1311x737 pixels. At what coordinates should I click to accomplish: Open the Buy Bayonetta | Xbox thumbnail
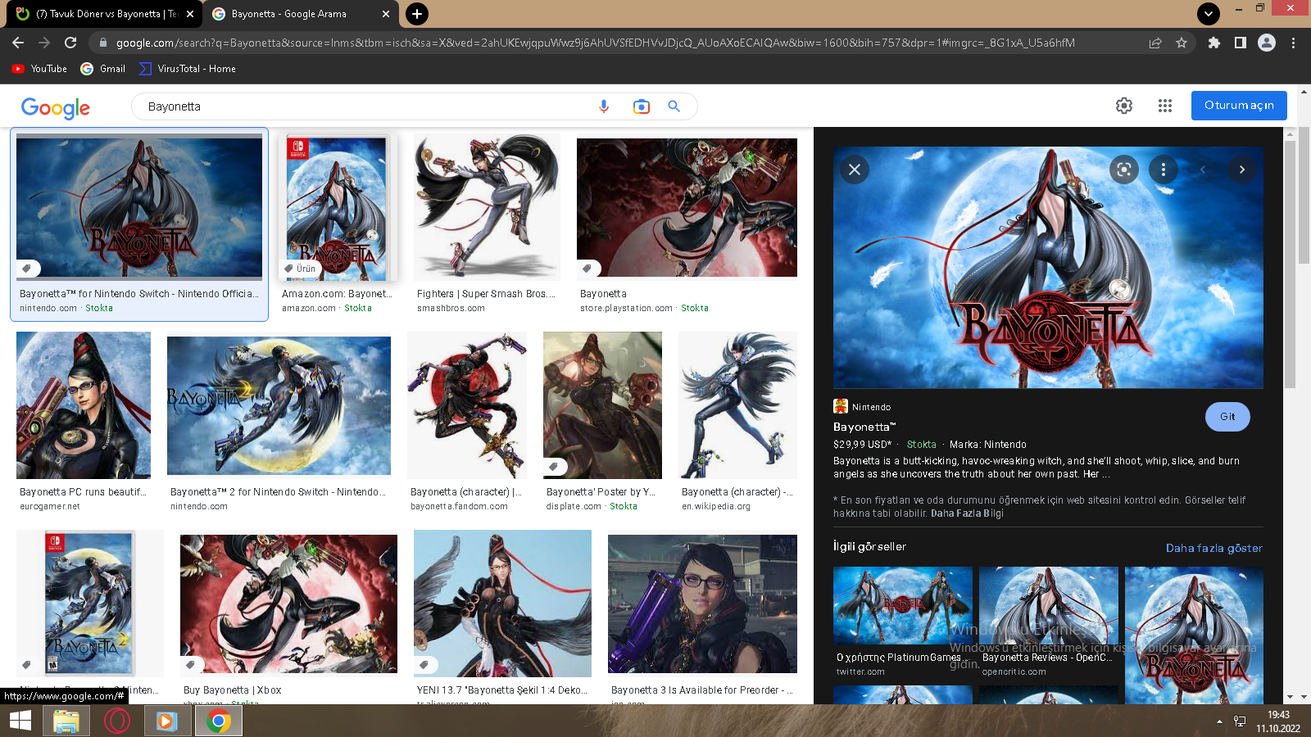288,604
